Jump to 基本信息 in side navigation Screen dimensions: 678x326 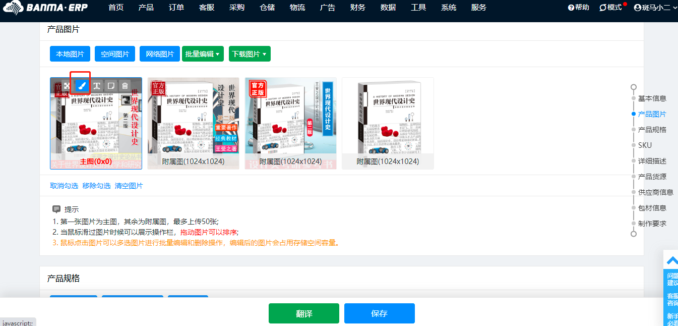(652, 98)
